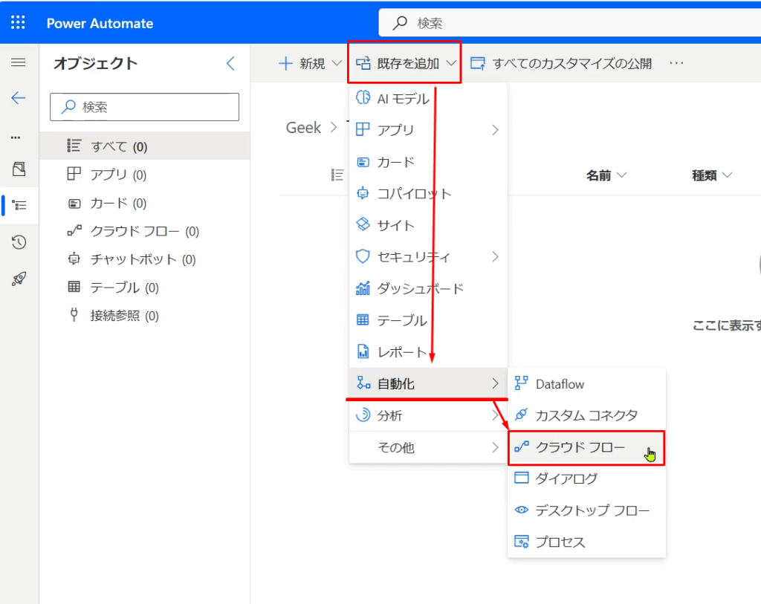This screenshot has width=761, height=604.
Task: Select 接続参照 (0) in object list
Action: (145, 315)
